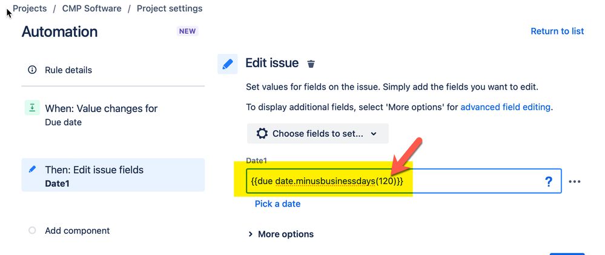
Task: Open the Choose fields to set dropdown
Action: coord(317,134)
